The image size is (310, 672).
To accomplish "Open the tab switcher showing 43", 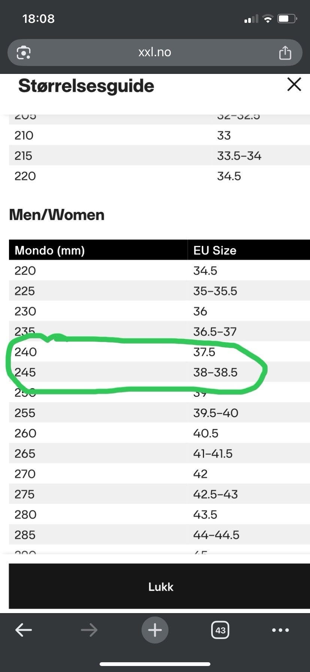I will (x=220, y=630).
